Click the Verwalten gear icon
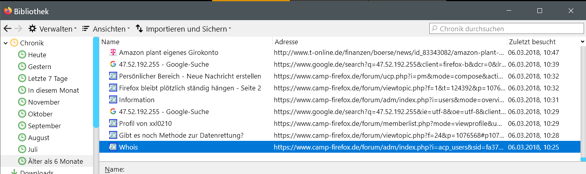The width and height of the screenshot is (586, 174). click(32, 29)
